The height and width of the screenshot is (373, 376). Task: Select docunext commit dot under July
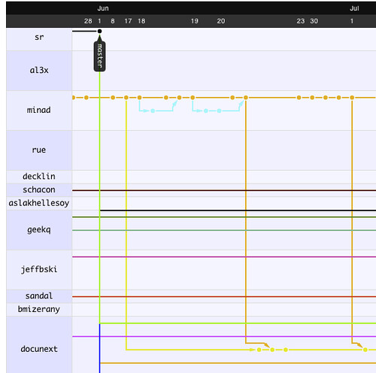click(365, 350)
